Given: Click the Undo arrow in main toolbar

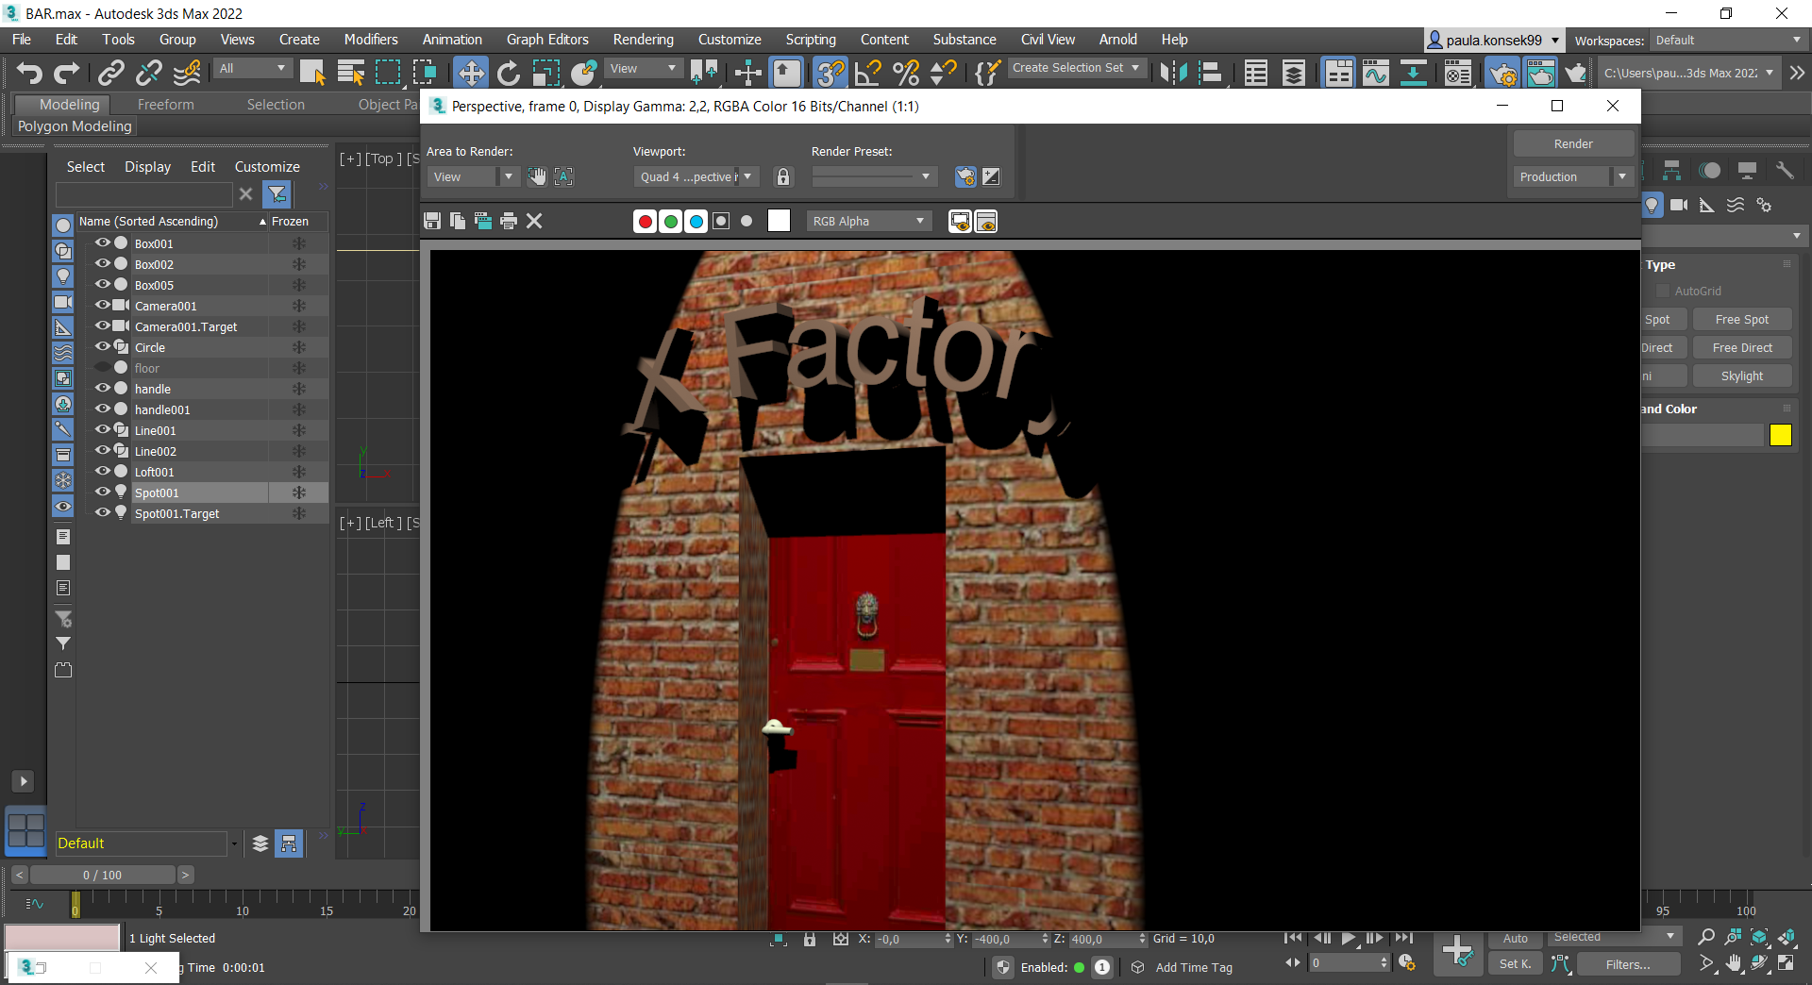Looking at the screenshot, I should click(x=30, y=73).
